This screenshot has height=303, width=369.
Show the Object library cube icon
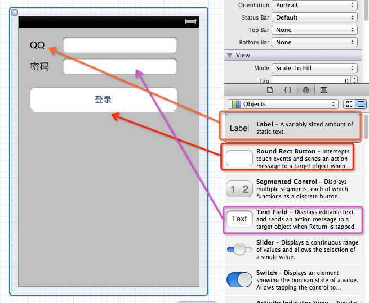click(306, 90)
